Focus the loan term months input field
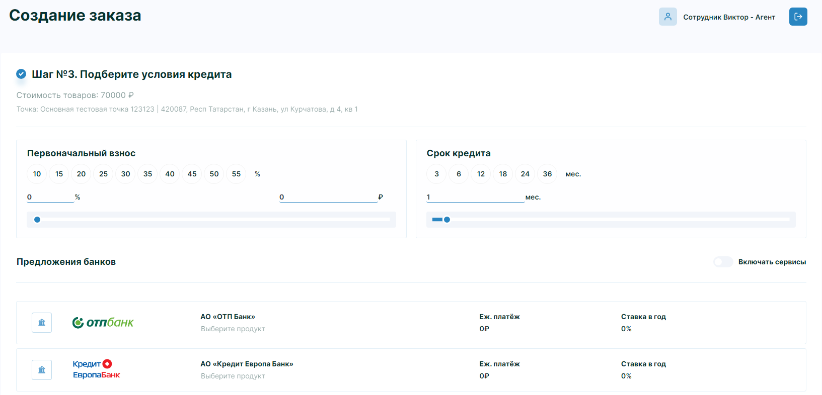 point(475,197)
